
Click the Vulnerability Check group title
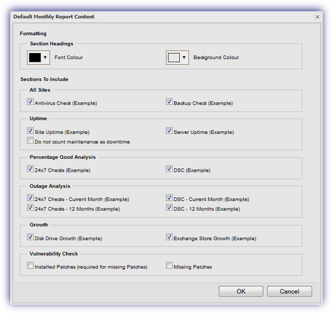click(x=54, y=254)
